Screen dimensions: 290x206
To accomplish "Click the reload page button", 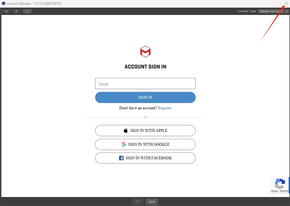I will coord(27,11).
